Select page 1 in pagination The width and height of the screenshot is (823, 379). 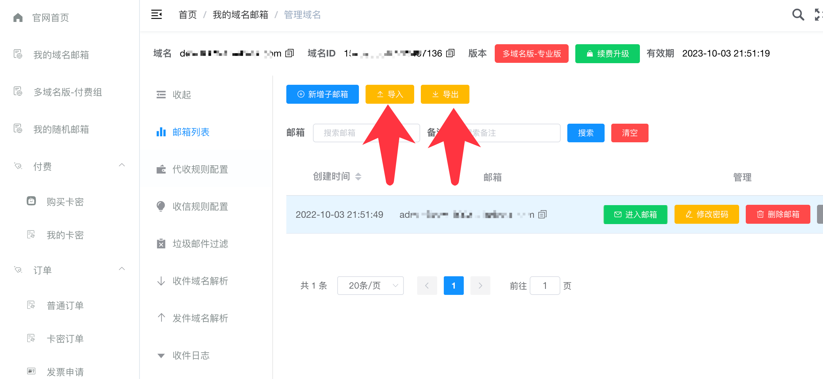click(453, 286)
